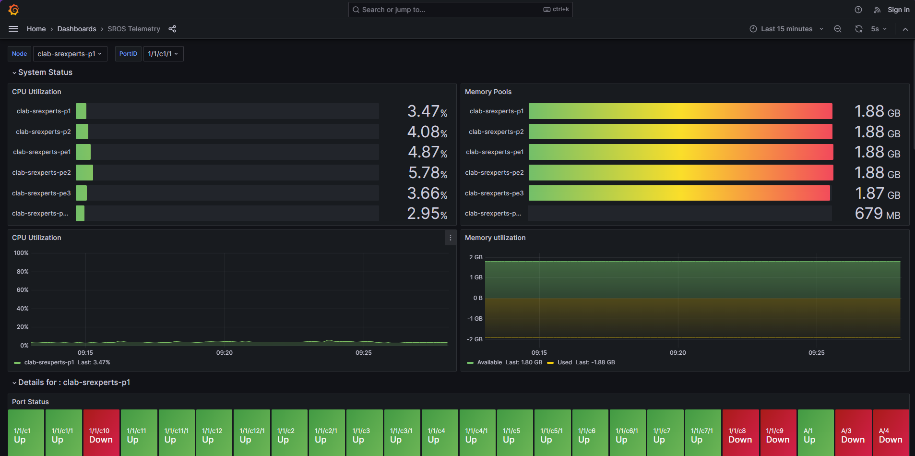Click the Grafana logo
915x456 pixels.
click(x=13, y=9)
